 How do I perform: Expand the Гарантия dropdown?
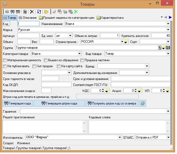coord(168,111)
